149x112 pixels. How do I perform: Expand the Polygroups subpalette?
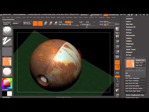pos(130,44)
